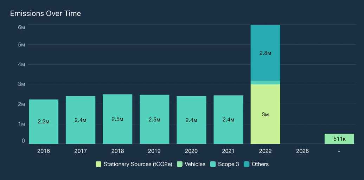Click the 511K Vehicles bar
The height and width of the screenshot is (180, 364).
pyautogui.click(x=339, y=139)
